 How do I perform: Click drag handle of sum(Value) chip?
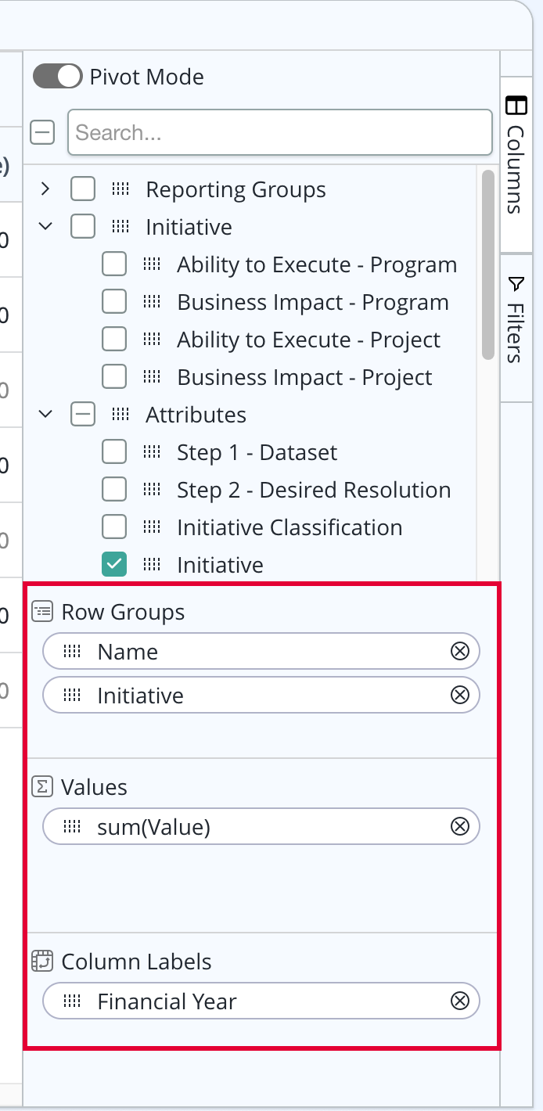click(72, 826)
